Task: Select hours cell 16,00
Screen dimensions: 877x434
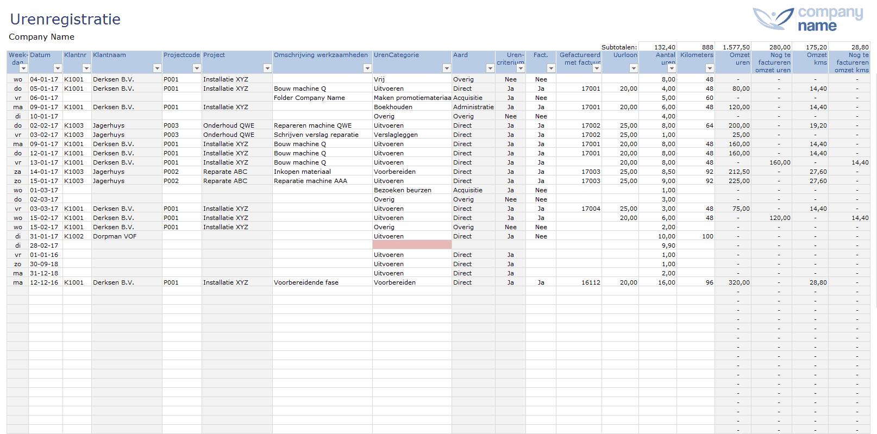Action: [657, 282]
